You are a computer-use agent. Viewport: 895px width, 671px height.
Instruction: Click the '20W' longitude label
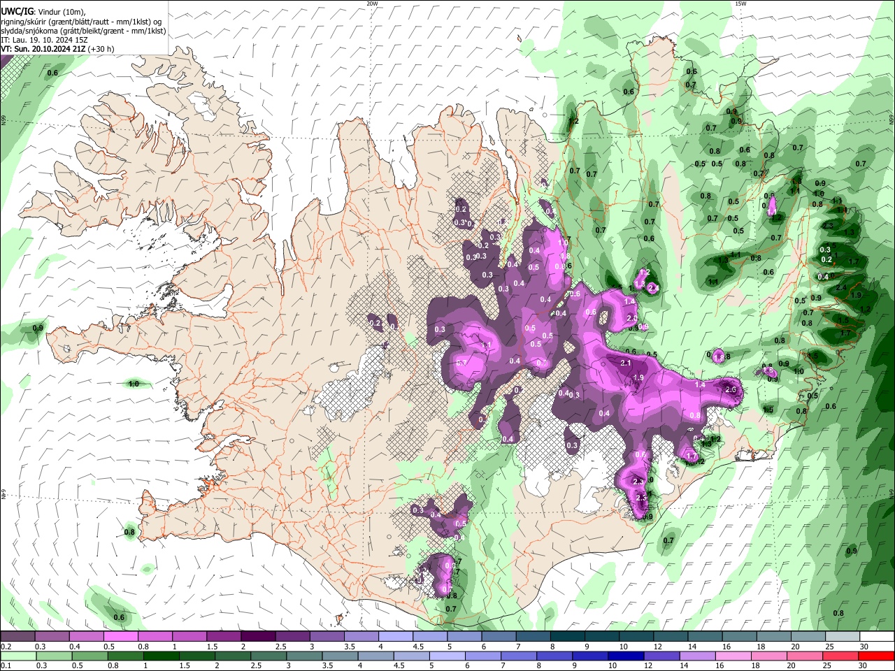[x=372, y=3]
